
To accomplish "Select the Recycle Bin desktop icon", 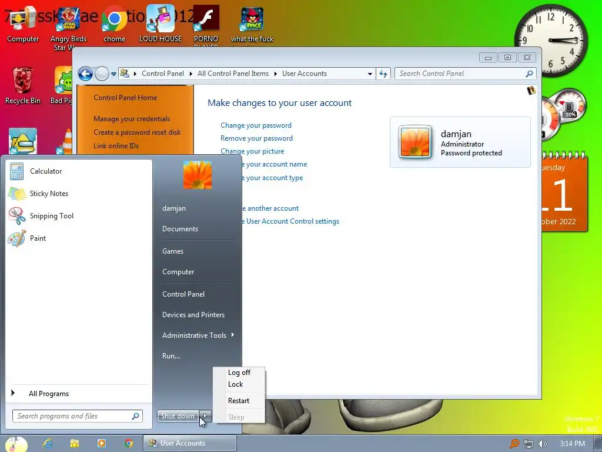I will pos(23,85).
